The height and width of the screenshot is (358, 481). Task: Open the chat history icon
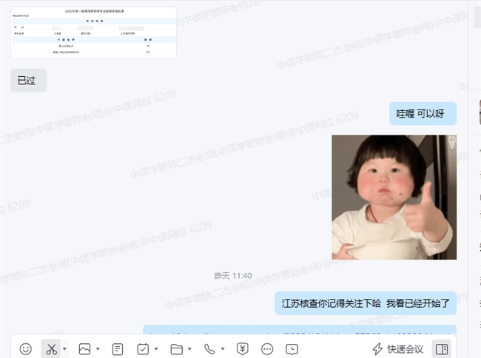coord(292,348)
